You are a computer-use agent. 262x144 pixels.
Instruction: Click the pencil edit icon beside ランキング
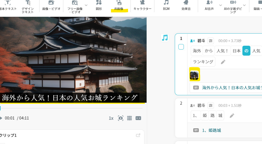(223, 62)
